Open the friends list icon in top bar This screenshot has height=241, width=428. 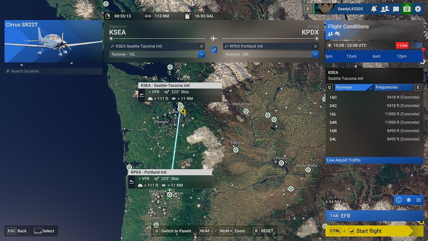coord(385,8)
